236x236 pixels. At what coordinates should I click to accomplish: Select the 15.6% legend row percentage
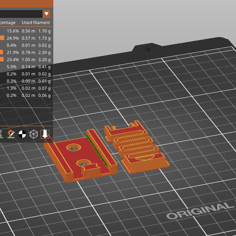tap(13, 31)
